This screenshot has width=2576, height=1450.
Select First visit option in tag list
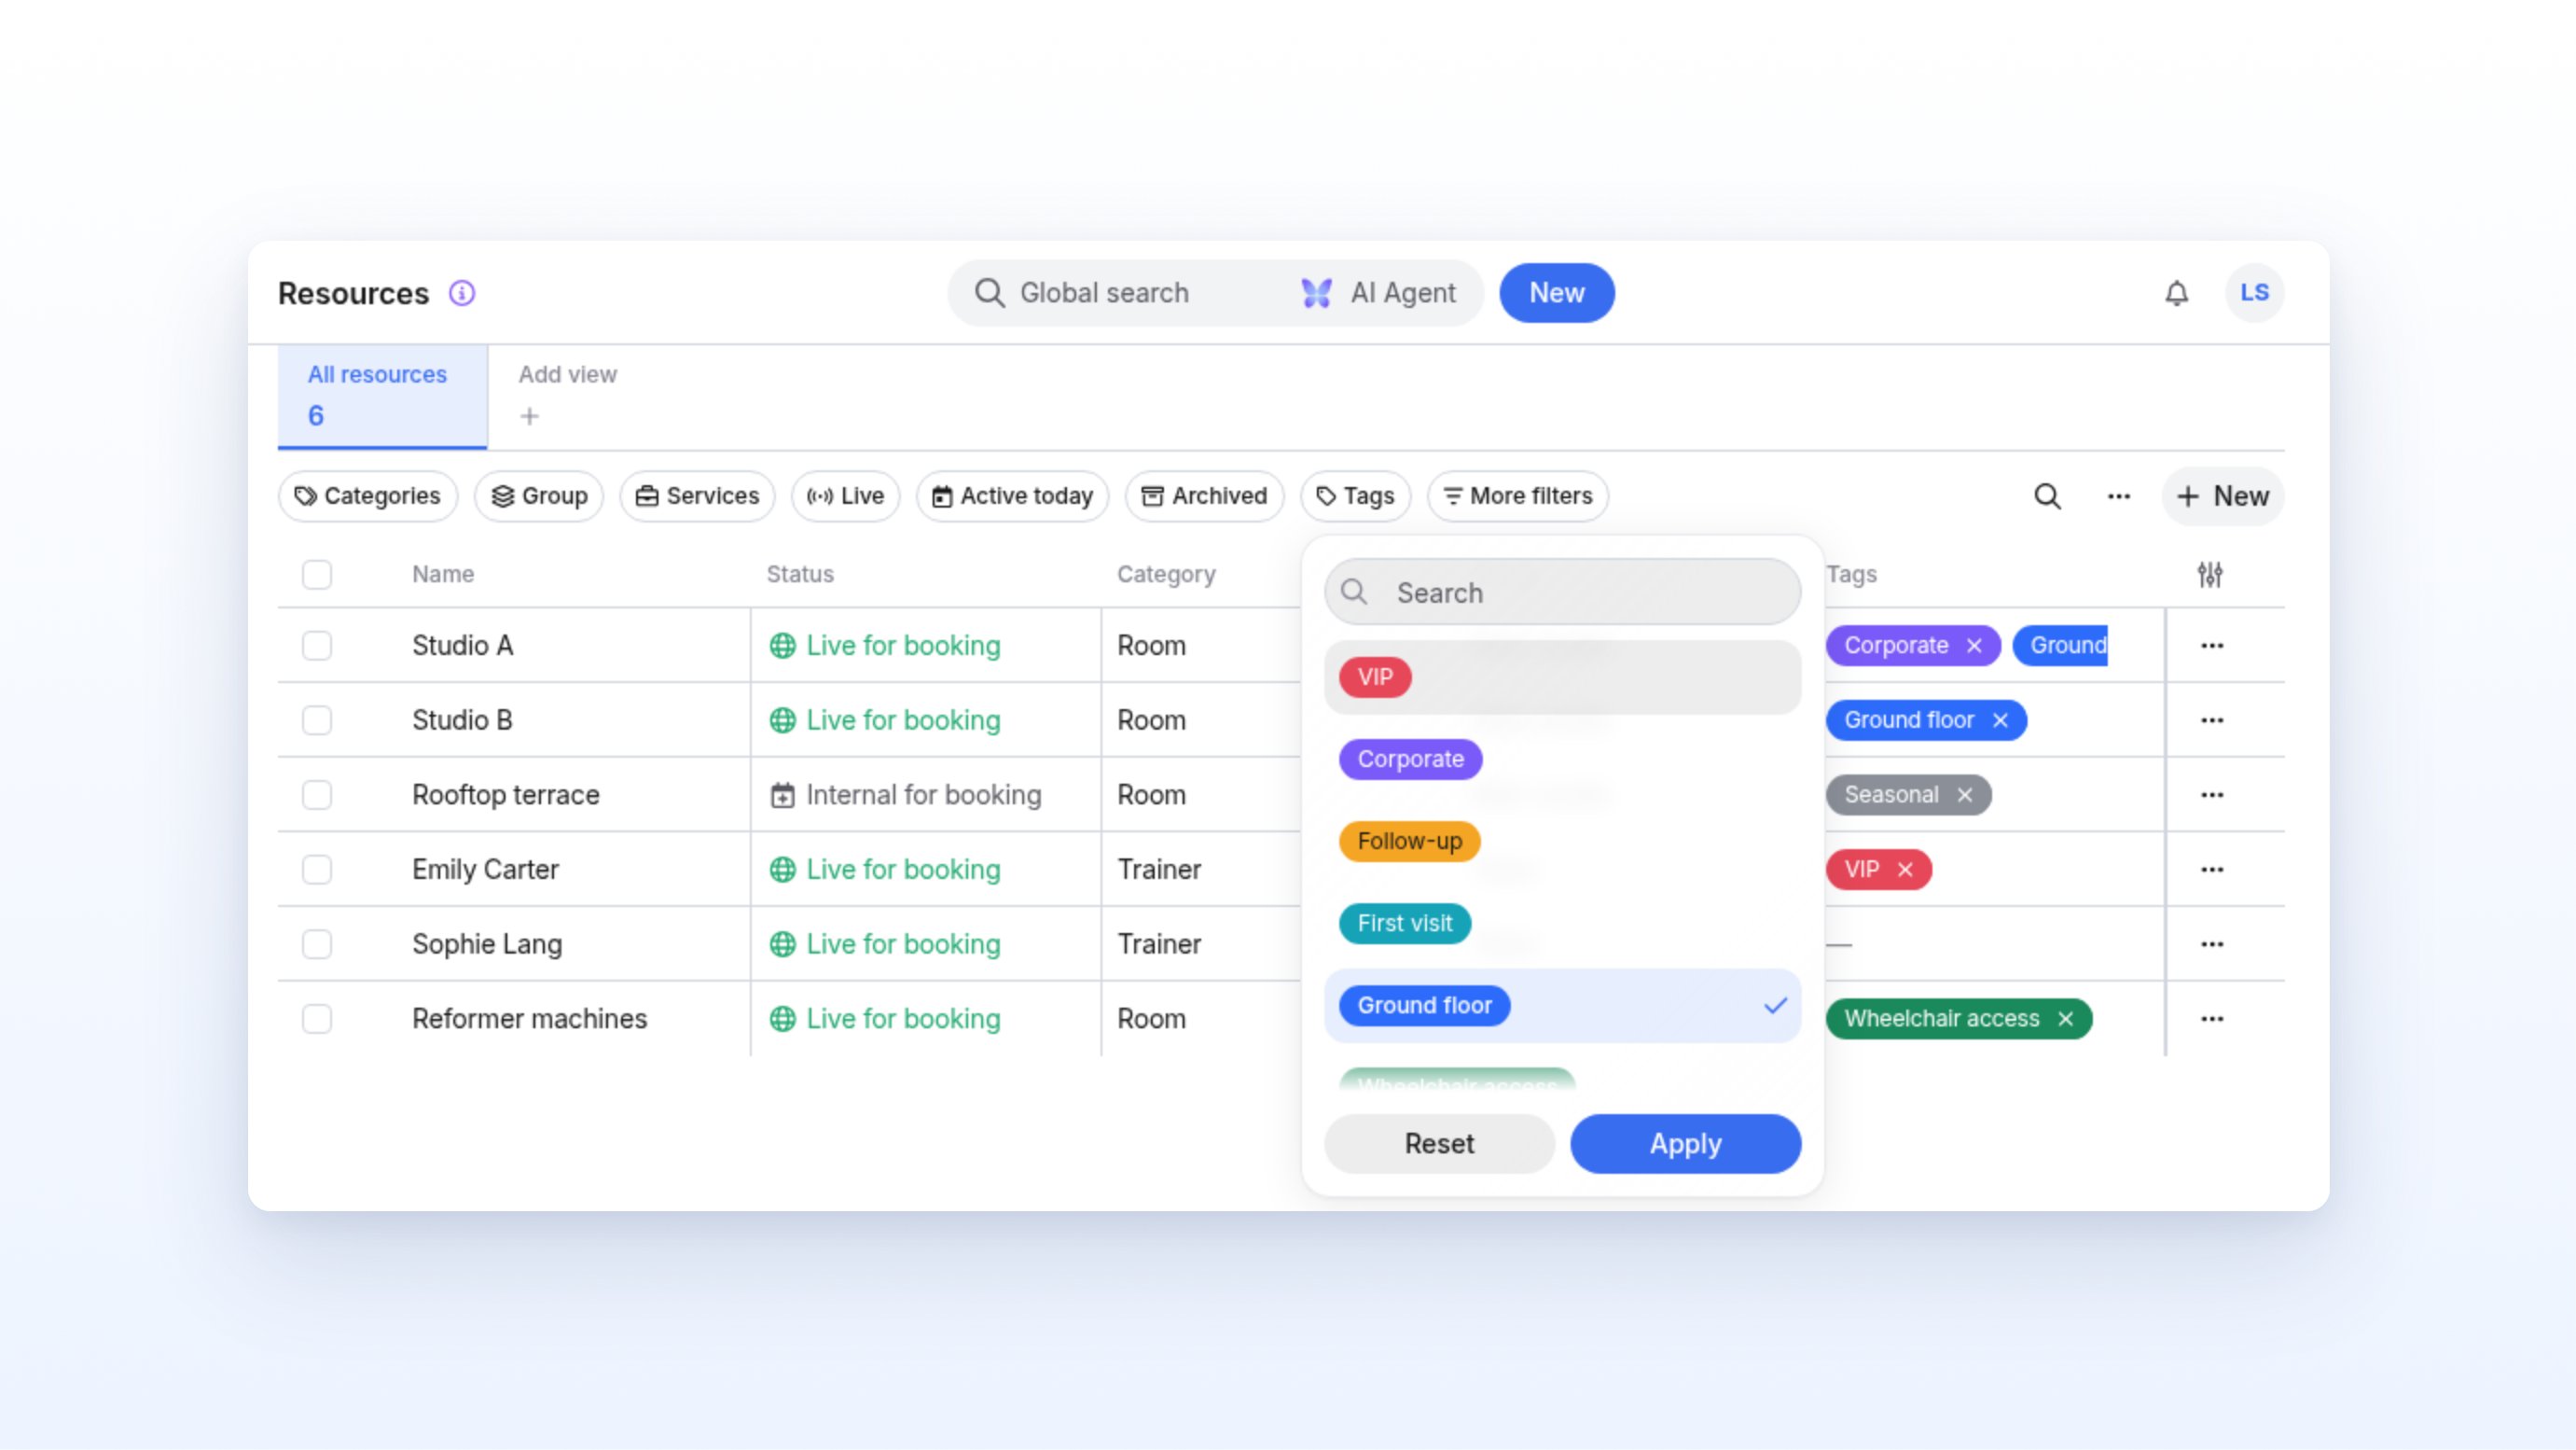[x=1562, y=924]
